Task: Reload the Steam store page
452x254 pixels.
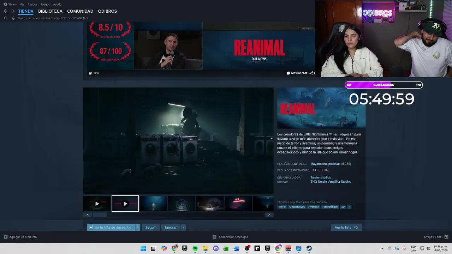Action: click(6, 18)
